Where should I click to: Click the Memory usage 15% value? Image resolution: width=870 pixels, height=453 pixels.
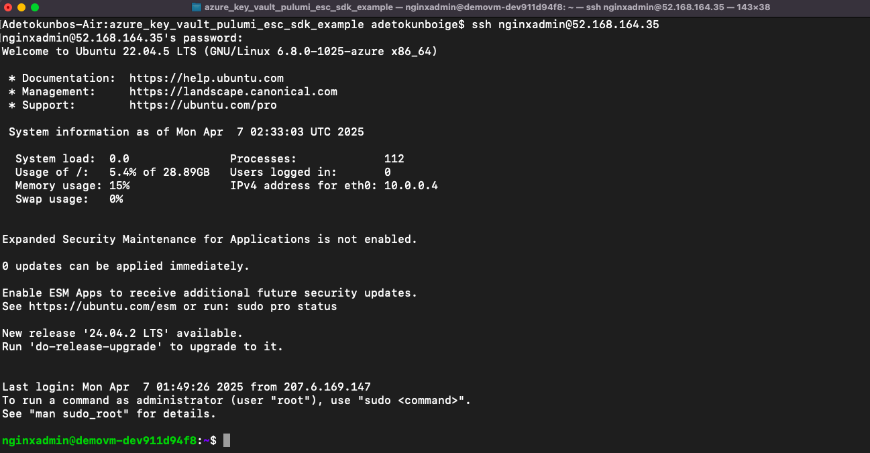click(x=119, y=186)
